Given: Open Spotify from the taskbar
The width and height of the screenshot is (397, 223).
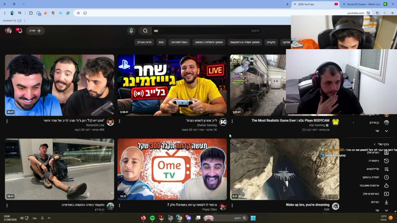Looking at the screenshot, I should (x=152, y=218).
